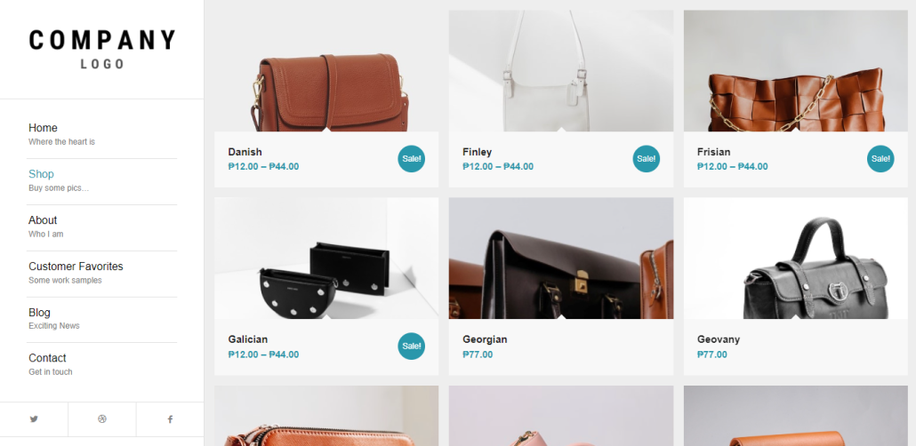916x446 pixels.
Task: Click the Geovany product name
Action: tap(719, 339)
